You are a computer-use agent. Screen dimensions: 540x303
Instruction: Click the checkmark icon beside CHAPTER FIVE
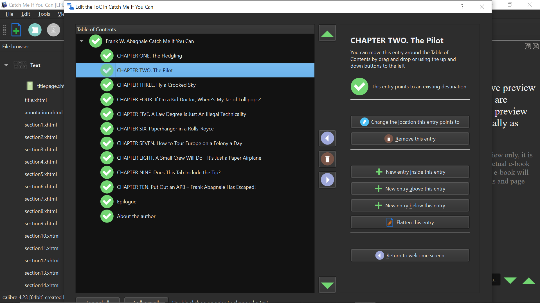click(107, 114)
